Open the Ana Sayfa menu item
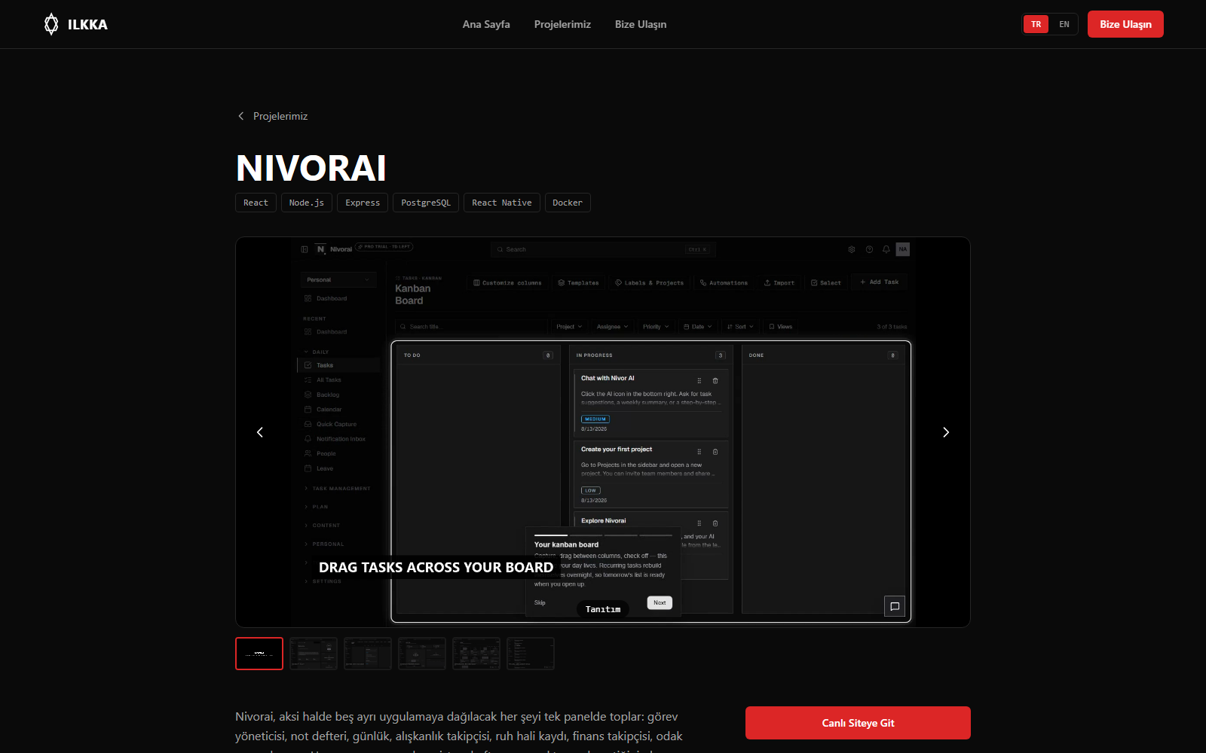1206x753 pixels. [x=486, y=24]
